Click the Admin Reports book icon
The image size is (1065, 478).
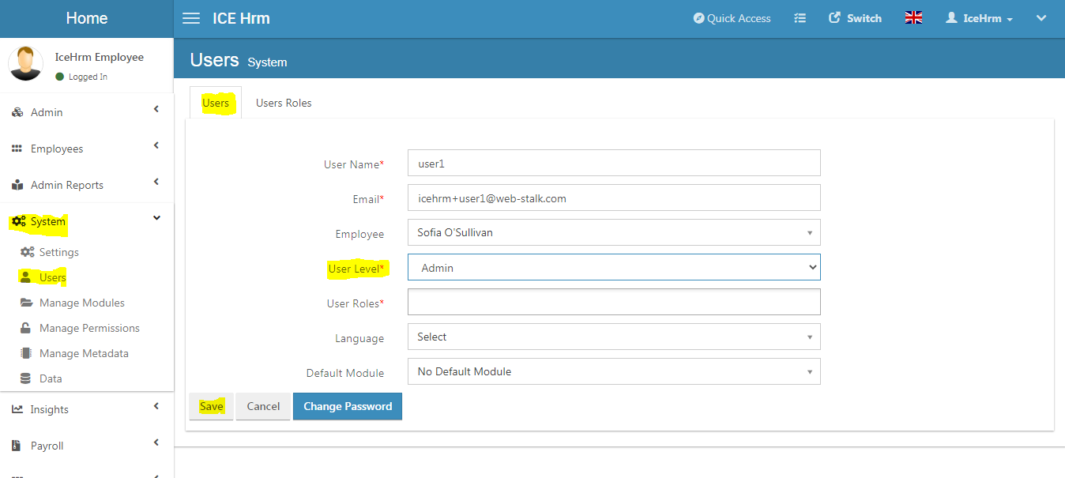pyautogui.click(x=17, y=185)
